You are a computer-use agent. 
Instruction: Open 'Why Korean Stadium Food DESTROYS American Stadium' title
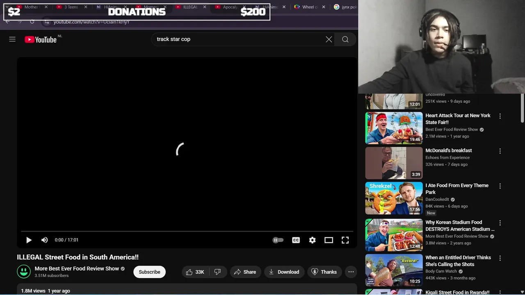pyautogui.click(x=460, y=226)
